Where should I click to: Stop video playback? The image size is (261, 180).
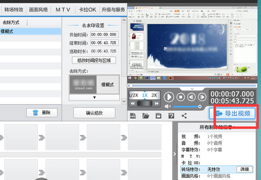click(181, 97)
